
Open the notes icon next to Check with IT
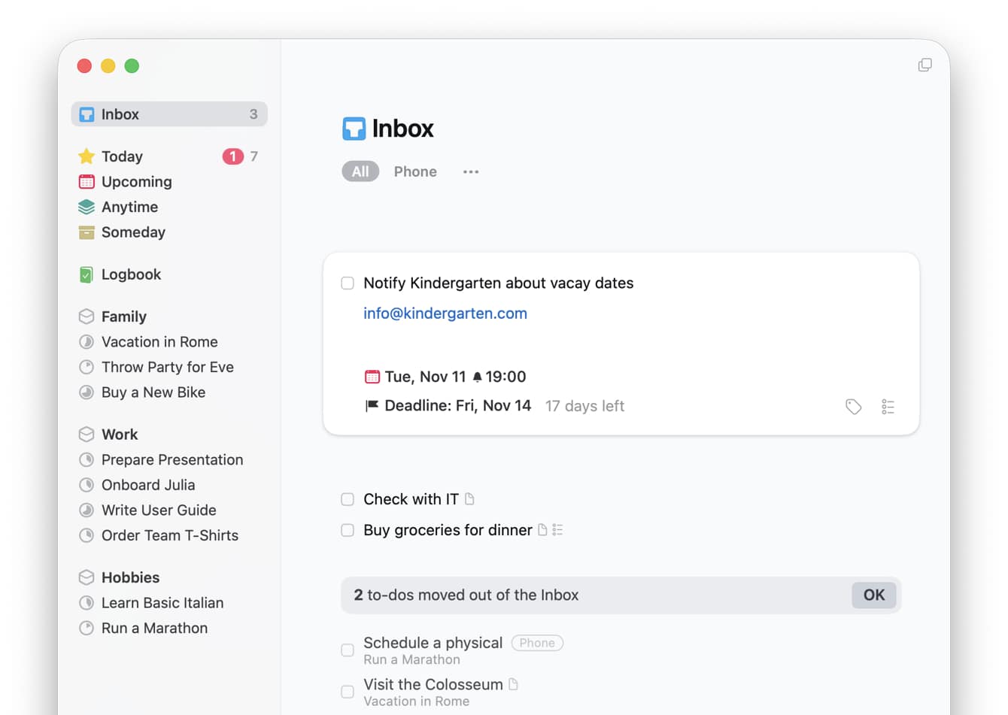pos(469,498)
